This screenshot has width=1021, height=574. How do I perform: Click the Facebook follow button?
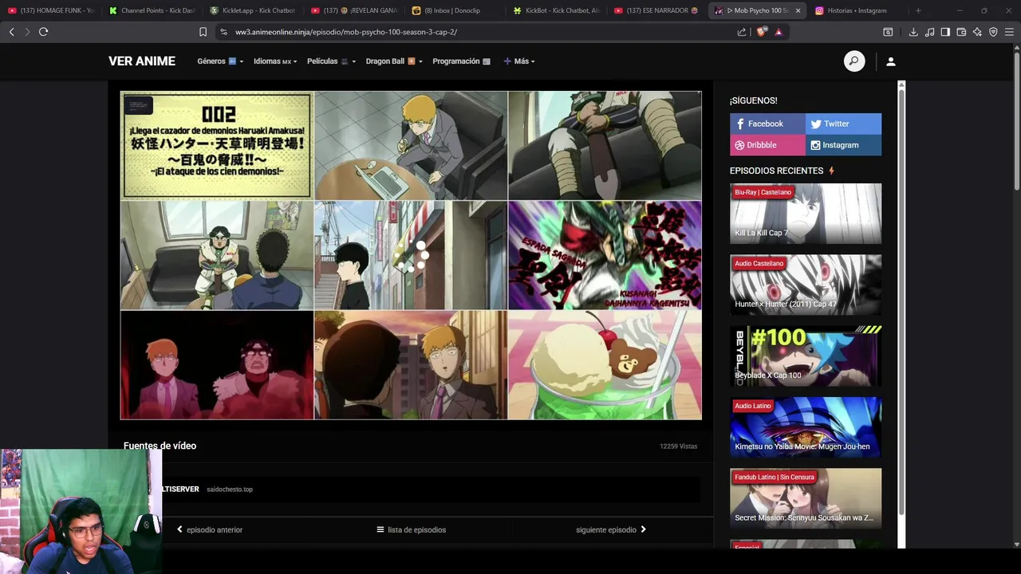tap(767, 124)
